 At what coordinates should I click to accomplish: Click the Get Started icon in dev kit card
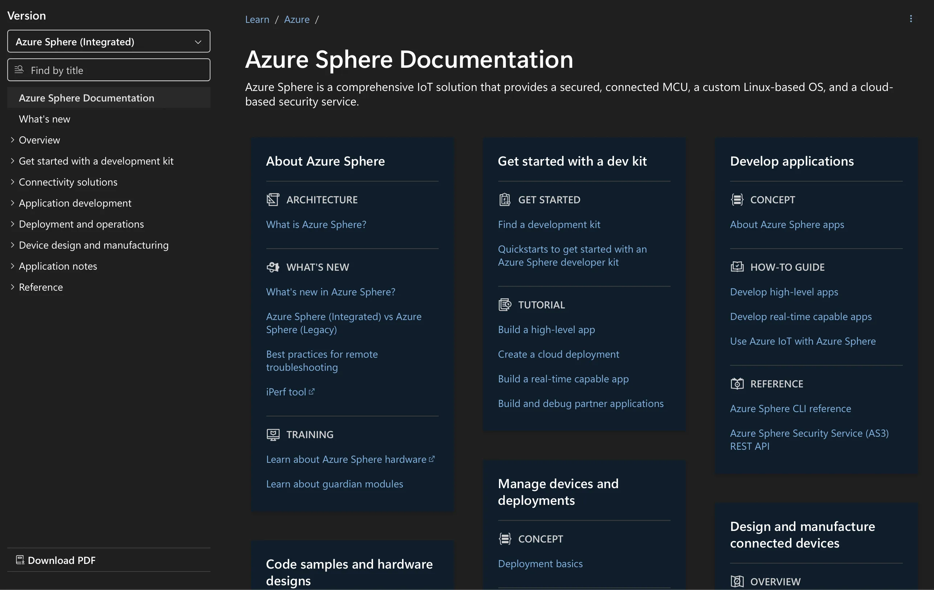pyautogui.click(x=505, y=200)
